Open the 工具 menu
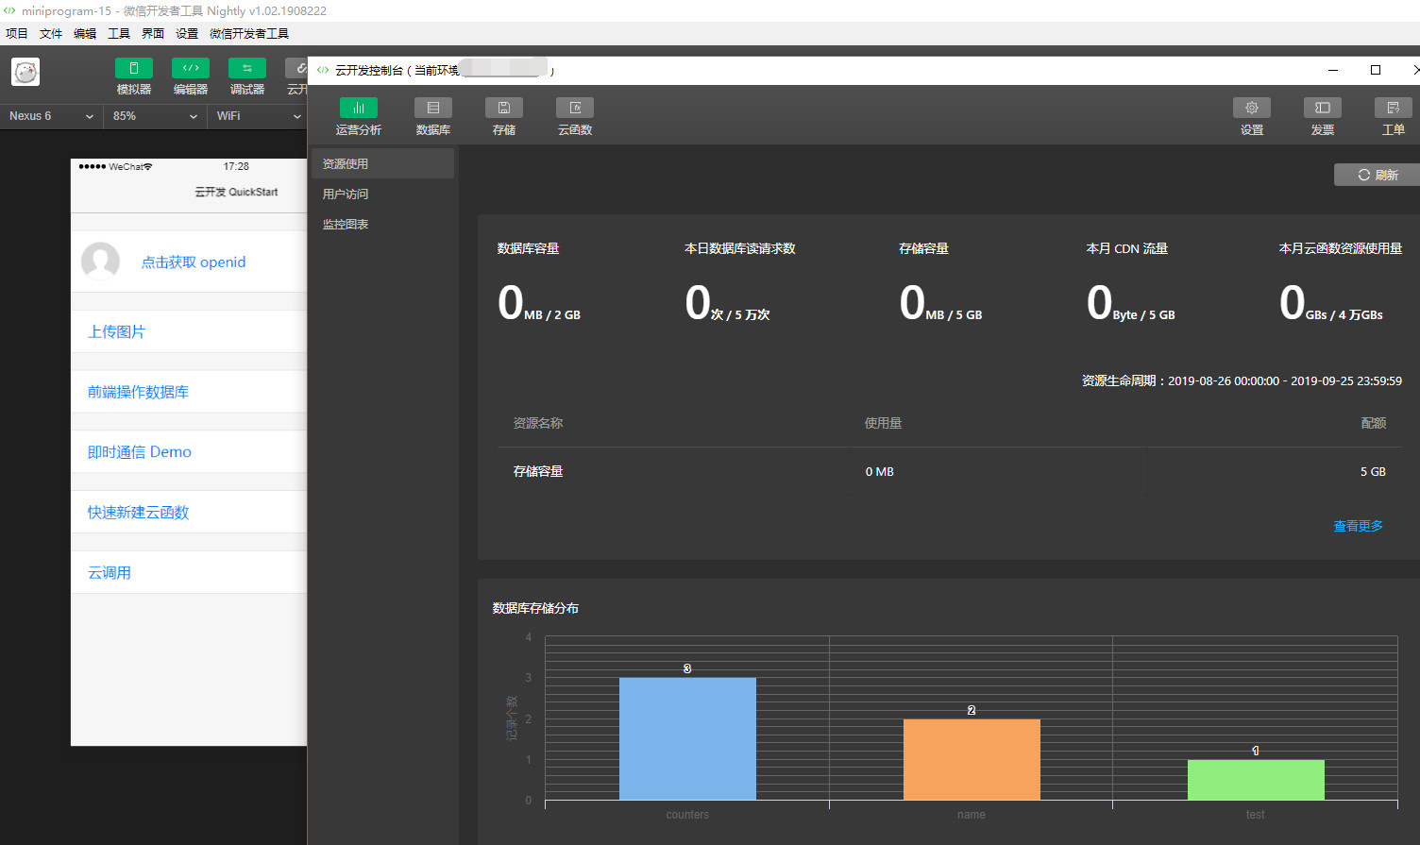The height and width of the screenshot is (845, 1420). tap(119, 33)
